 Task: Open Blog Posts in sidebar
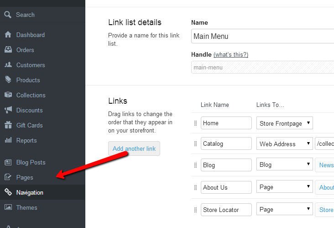coord(31,162)
